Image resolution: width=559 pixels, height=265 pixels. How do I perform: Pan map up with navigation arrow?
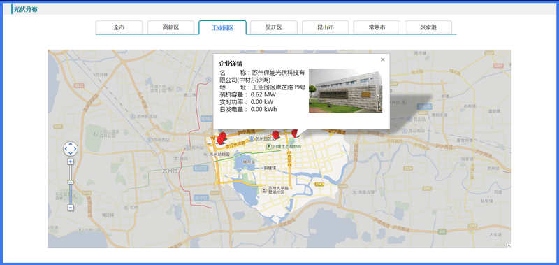pyautogui.click(x=71, y=145)
